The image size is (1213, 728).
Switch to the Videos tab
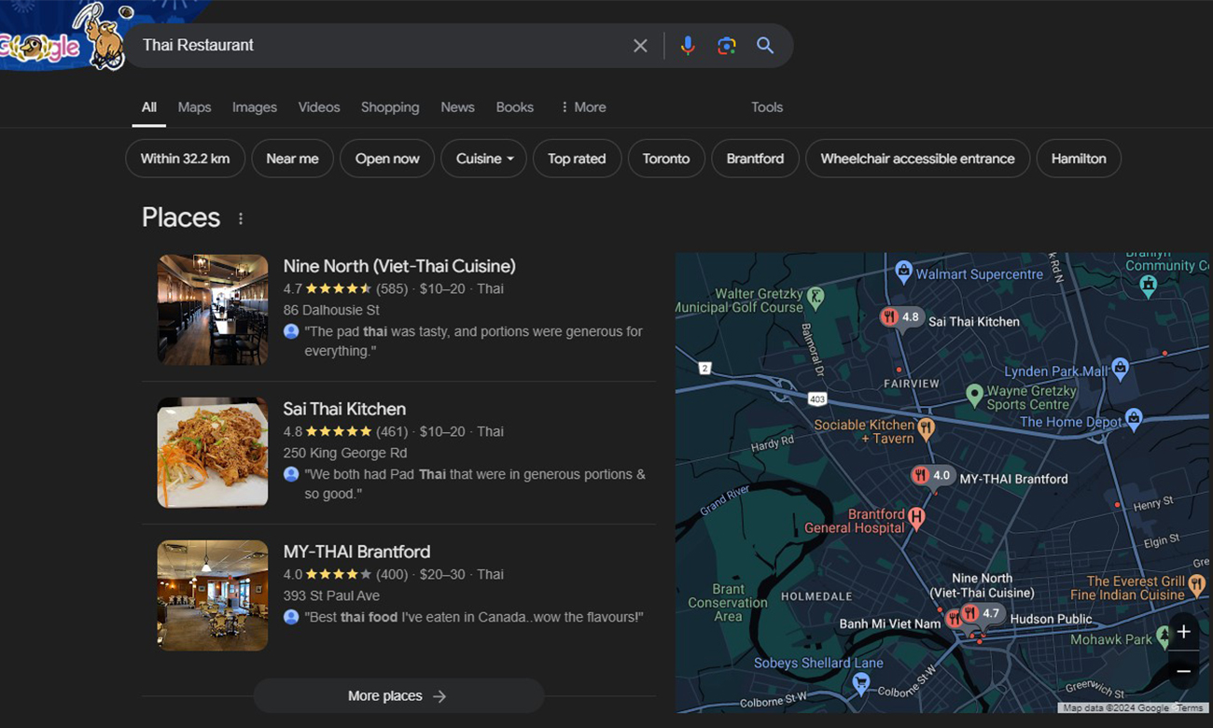319,107
